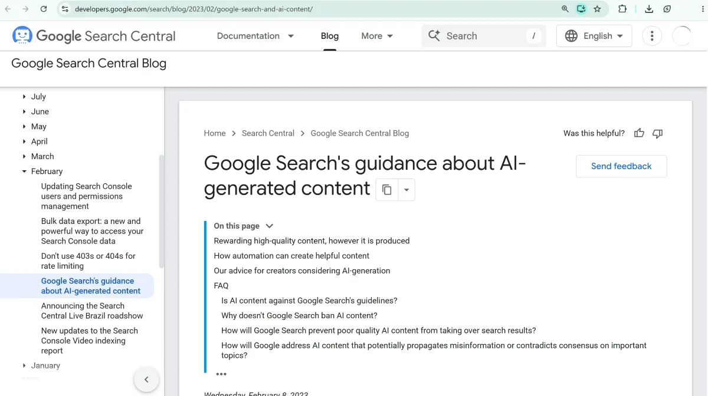Screen dimensions: 708x396
Task: Click the zoom magnifier icon in address bar
Action: [565, 9]
